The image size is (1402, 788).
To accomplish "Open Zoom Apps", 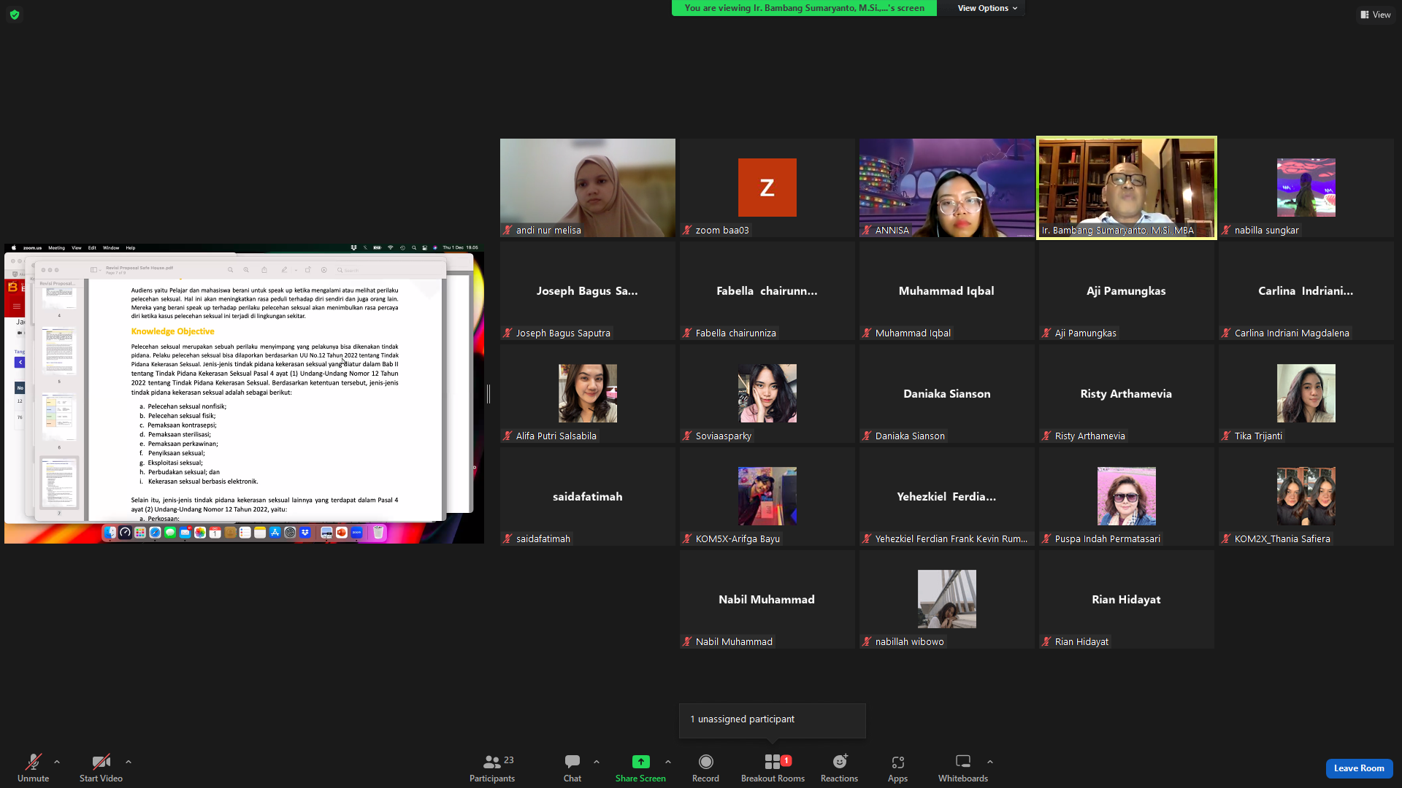I will [x=897, y=768].
